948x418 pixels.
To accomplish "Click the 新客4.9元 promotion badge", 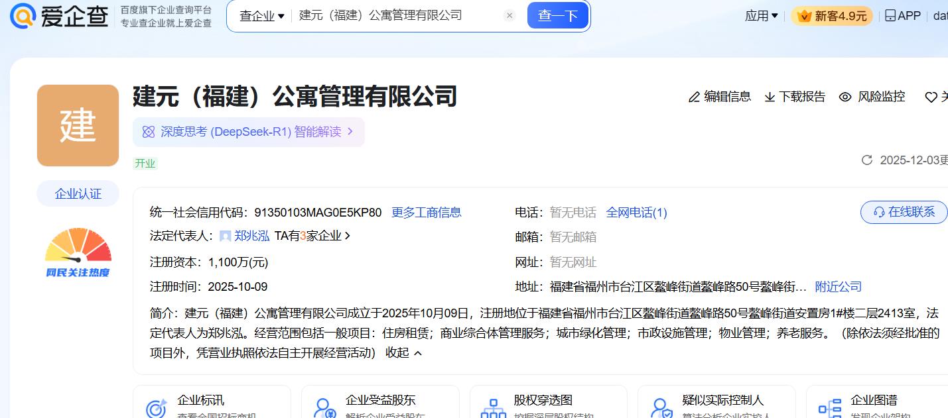I will pyautogui.click(x=832, y=16).
